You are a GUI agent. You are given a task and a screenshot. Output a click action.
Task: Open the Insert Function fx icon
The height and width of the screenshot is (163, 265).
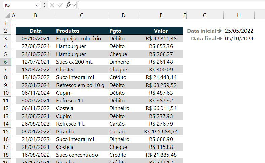(x=68, y=5)
